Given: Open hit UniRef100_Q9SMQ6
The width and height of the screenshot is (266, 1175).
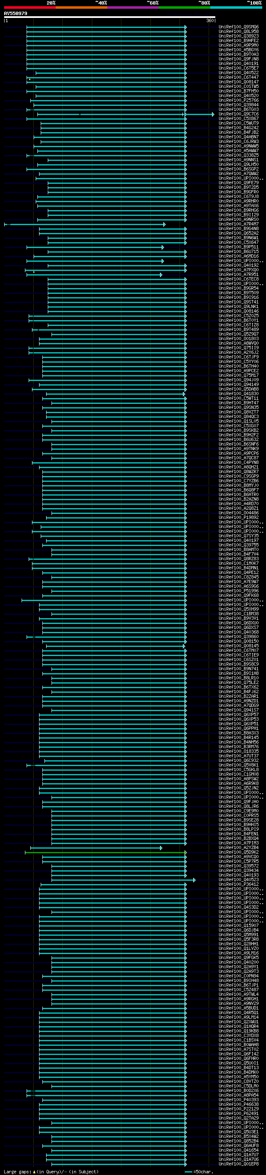Looking at the screenshot, I should (x=239, y=27).
